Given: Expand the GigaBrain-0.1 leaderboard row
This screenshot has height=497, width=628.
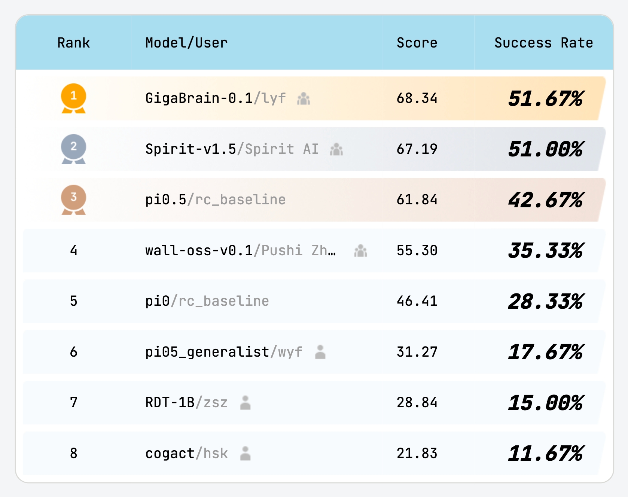Looking at the screenshot, I should 314,98.
